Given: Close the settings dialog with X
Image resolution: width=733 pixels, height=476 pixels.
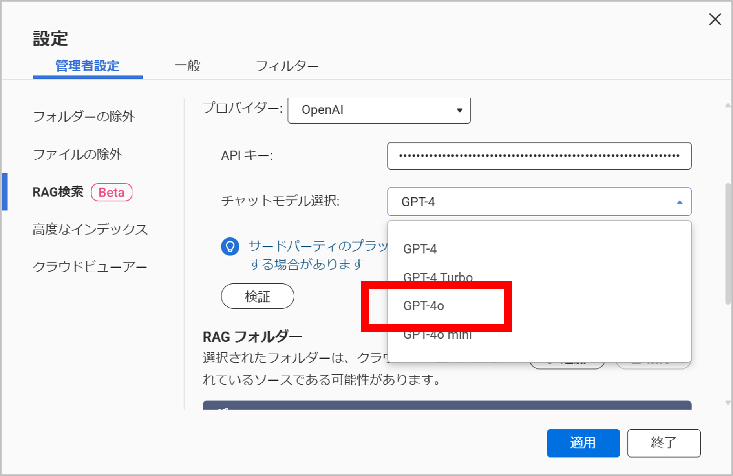Looking at the screenshot, I should tap(715, 19).
